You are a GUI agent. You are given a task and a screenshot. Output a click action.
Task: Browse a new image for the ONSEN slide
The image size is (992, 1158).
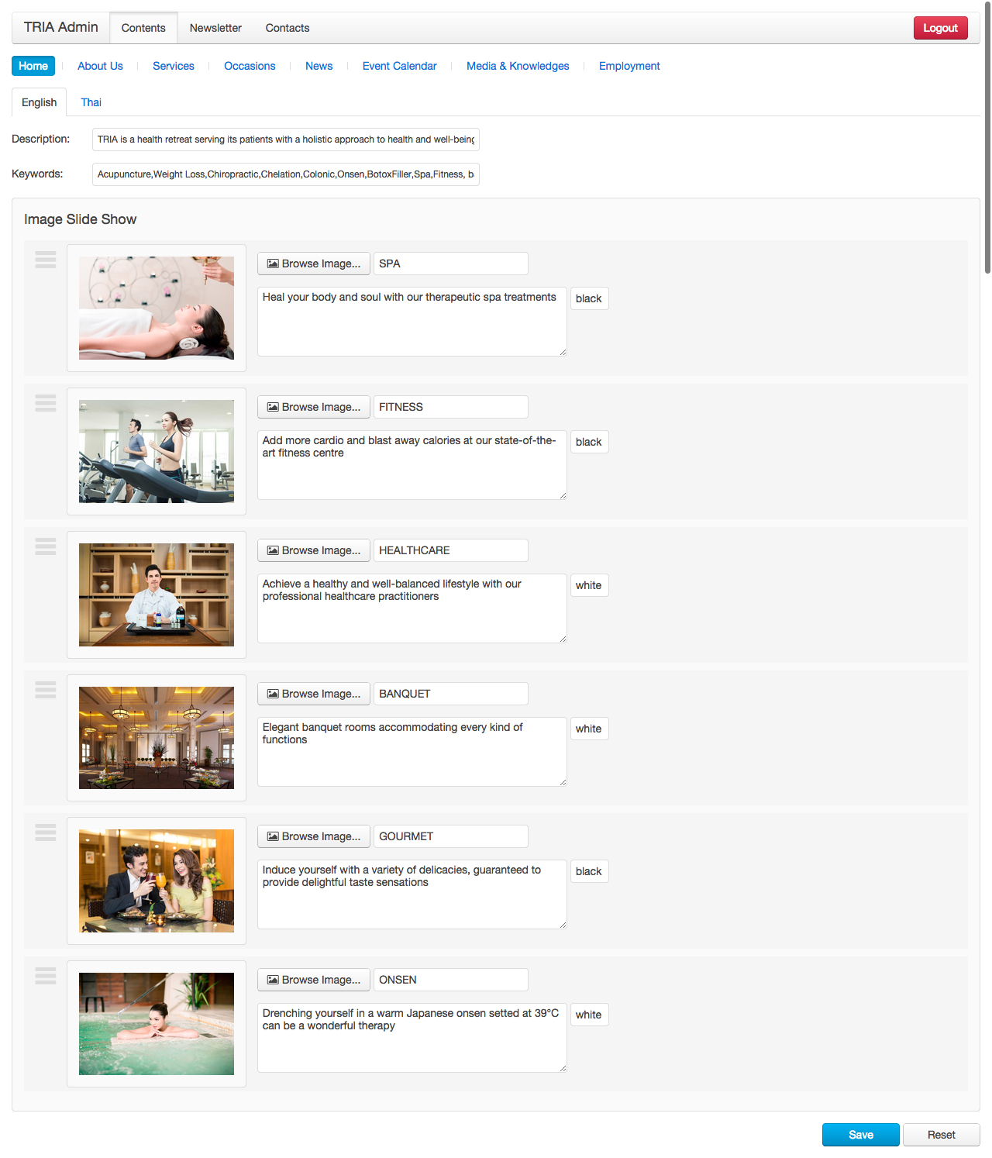tap(314, 980)
